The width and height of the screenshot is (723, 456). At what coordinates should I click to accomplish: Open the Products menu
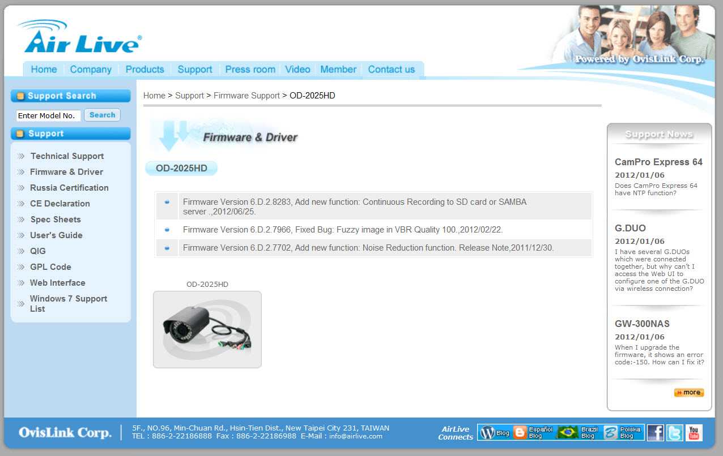pos(144,70)
